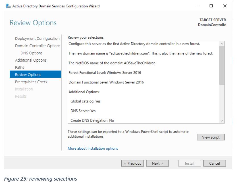Go back with the Previous button

[x=133, y=163]
